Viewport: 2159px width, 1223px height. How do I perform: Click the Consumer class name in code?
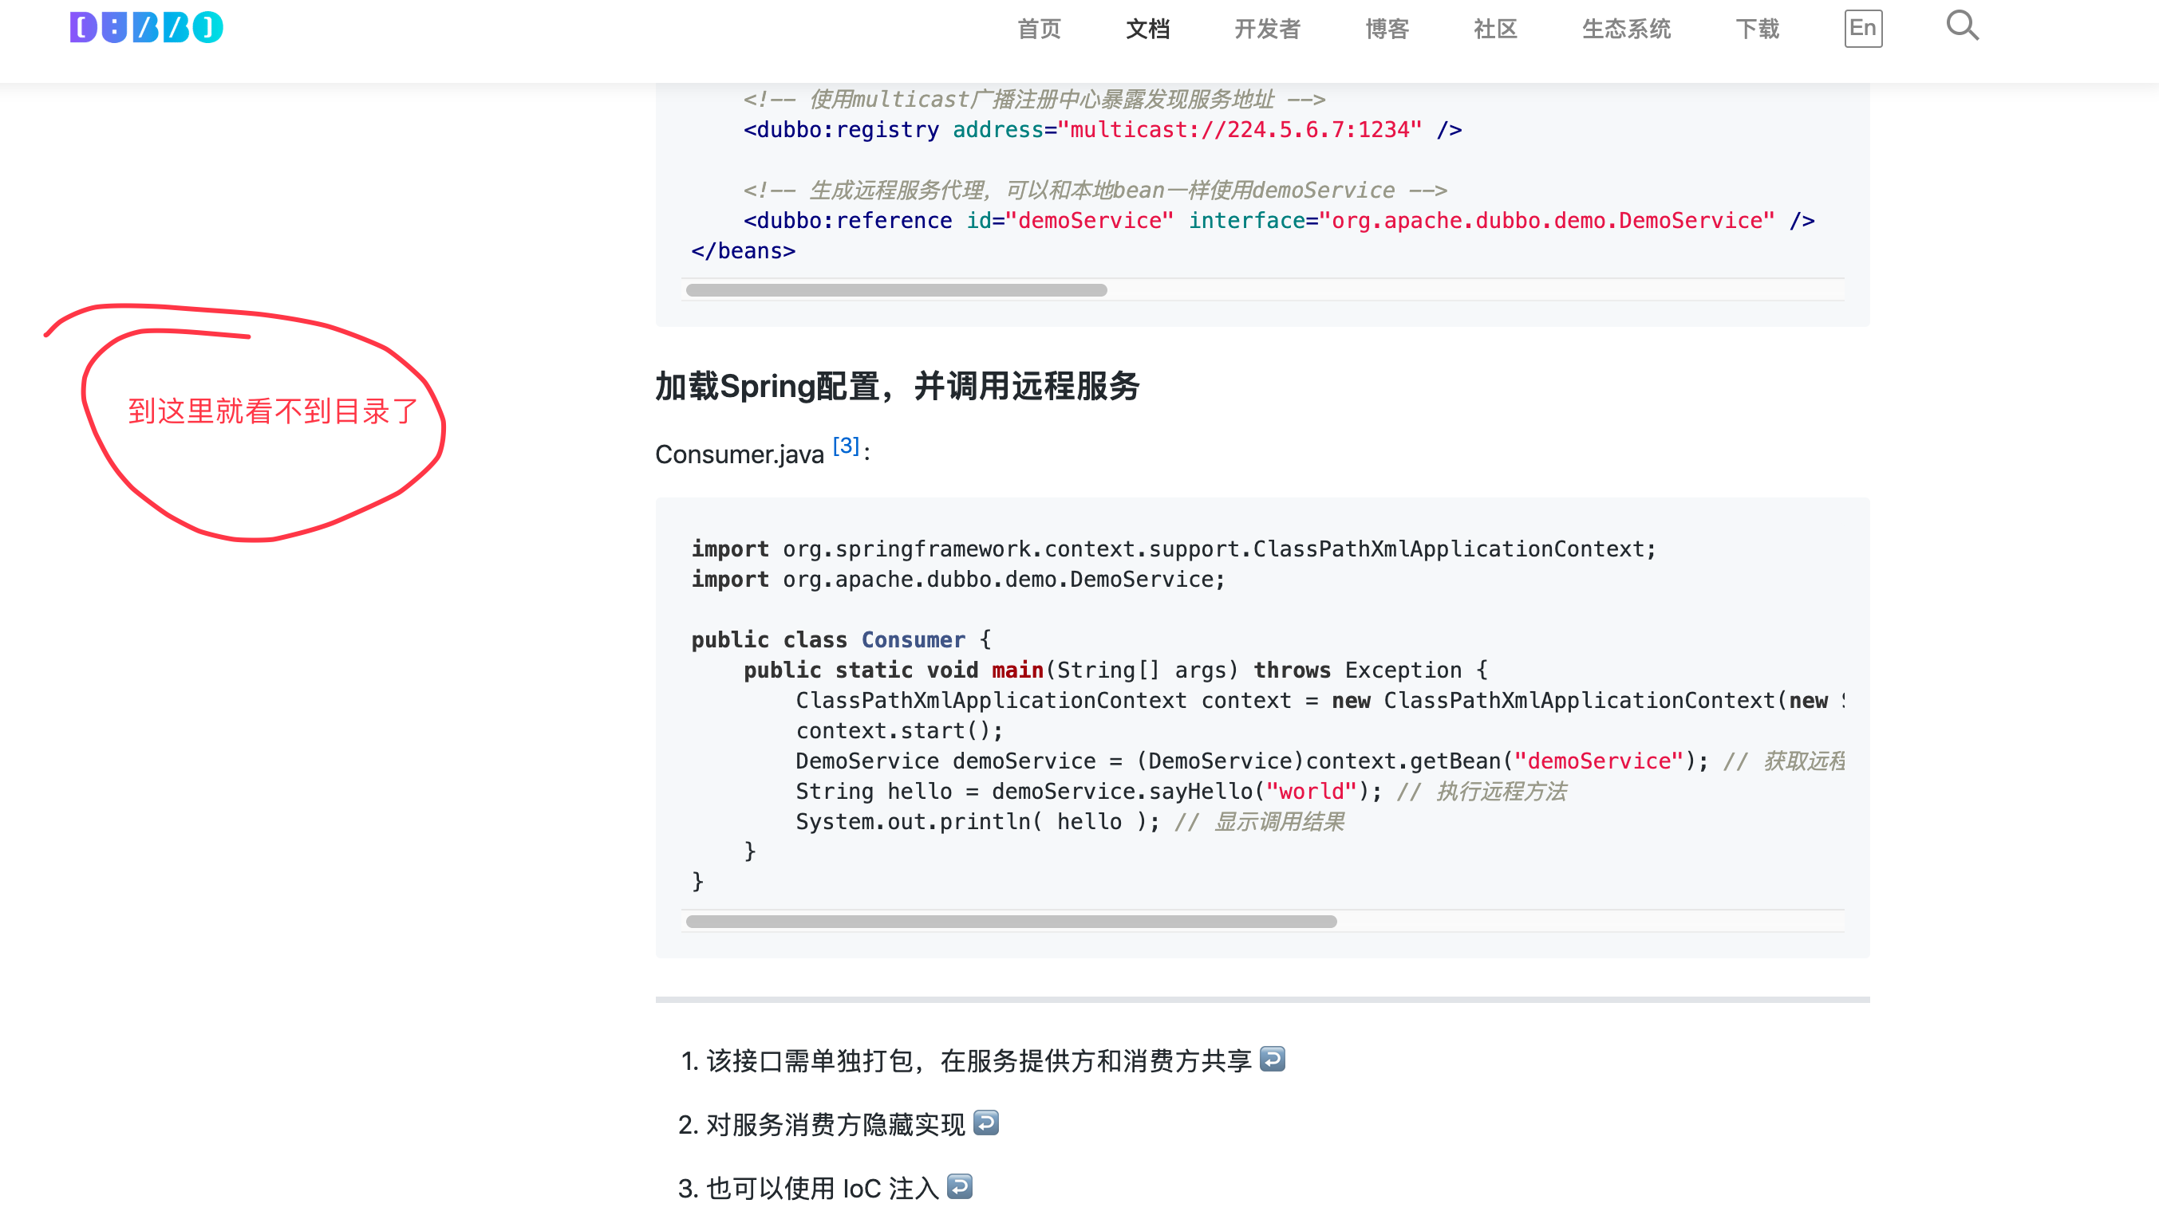[913, 640]
